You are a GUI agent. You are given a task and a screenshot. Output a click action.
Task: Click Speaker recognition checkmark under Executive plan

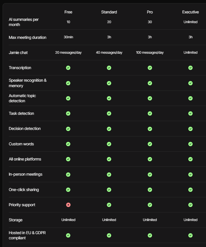point(190,83)
